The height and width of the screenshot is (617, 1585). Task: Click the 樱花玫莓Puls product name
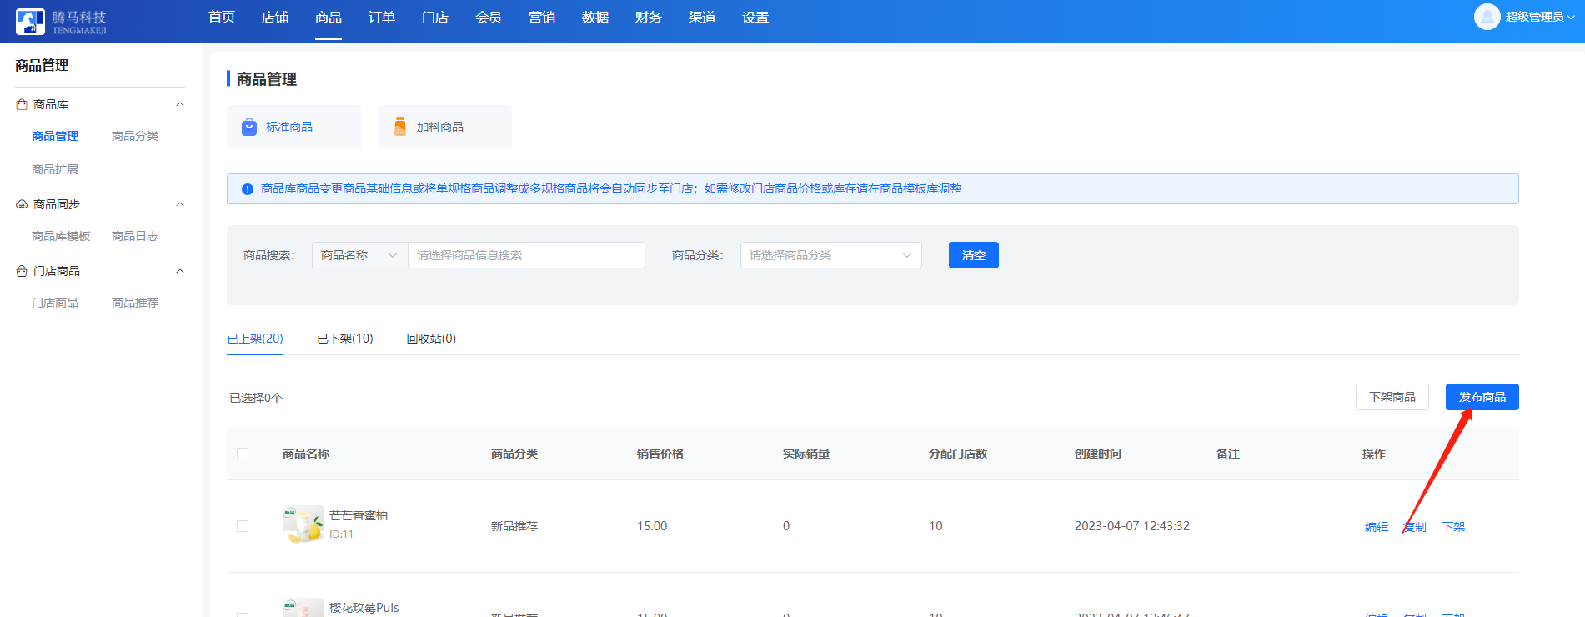click(364, 608)
